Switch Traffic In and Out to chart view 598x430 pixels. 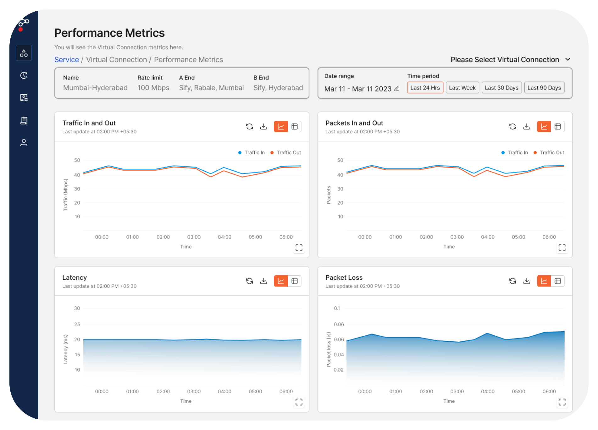(x=281, y=126)
